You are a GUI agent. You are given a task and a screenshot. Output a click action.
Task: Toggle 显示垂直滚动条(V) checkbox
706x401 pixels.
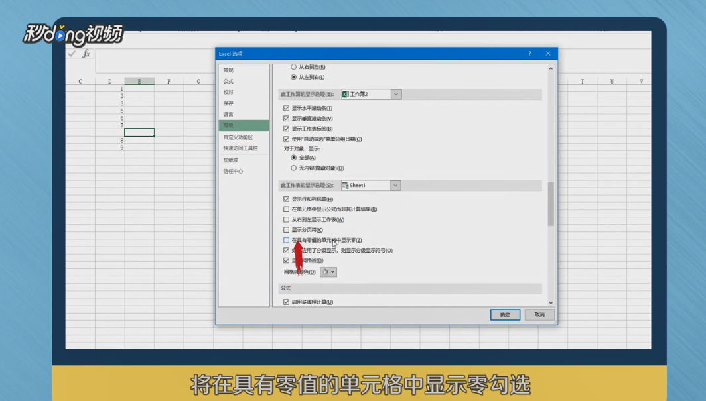click(287, 119)
